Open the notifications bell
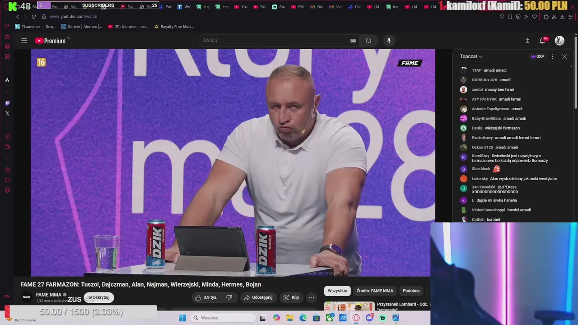 coord(543,41)
